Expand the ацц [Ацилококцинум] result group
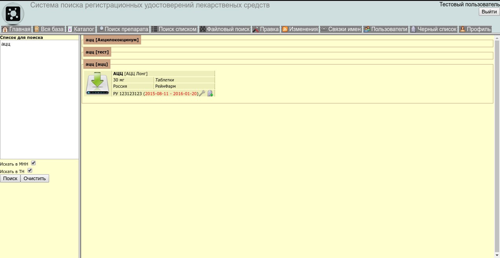Viewport: 500px width, 258px height. click(112, 40)
